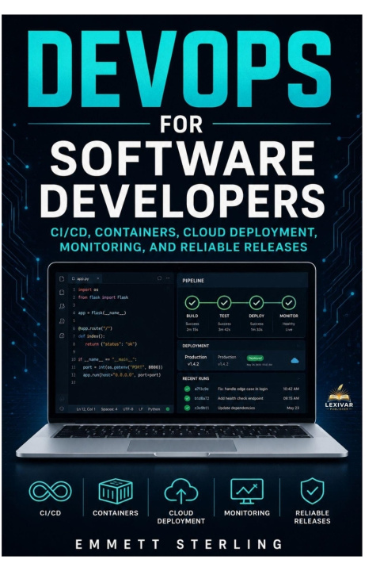Click the Cloud Deployment upload cloud icon
This screenshot has width=380, height=571.
(181, 491)
